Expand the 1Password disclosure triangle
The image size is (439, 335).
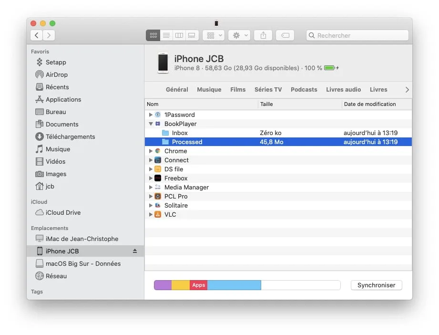(151, 115)
